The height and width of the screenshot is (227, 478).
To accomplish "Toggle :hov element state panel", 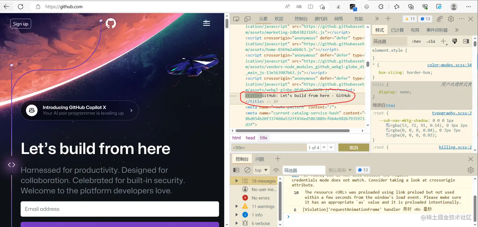I will [416, 41].
